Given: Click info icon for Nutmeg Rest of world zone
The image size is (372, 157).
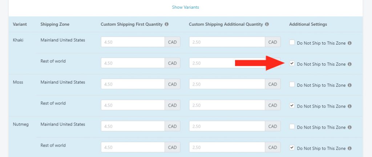Looking at the screenshot, I should click(349, 148).
